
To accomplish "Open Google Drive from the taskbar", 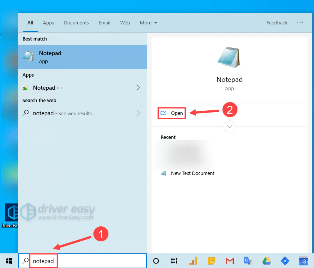I will (x=266, y=261).
